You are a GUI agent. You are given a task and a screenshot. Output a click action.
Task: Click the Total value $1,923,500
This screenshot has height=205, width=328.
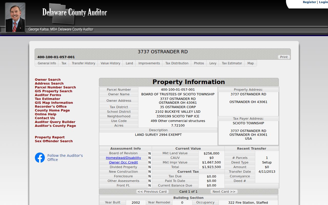[x=211, y=167]
